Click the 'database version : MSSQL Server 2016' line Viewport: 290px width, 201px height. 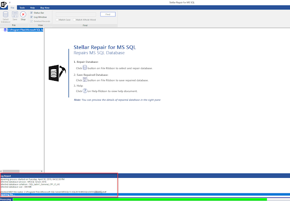click(x=23, y=182)
